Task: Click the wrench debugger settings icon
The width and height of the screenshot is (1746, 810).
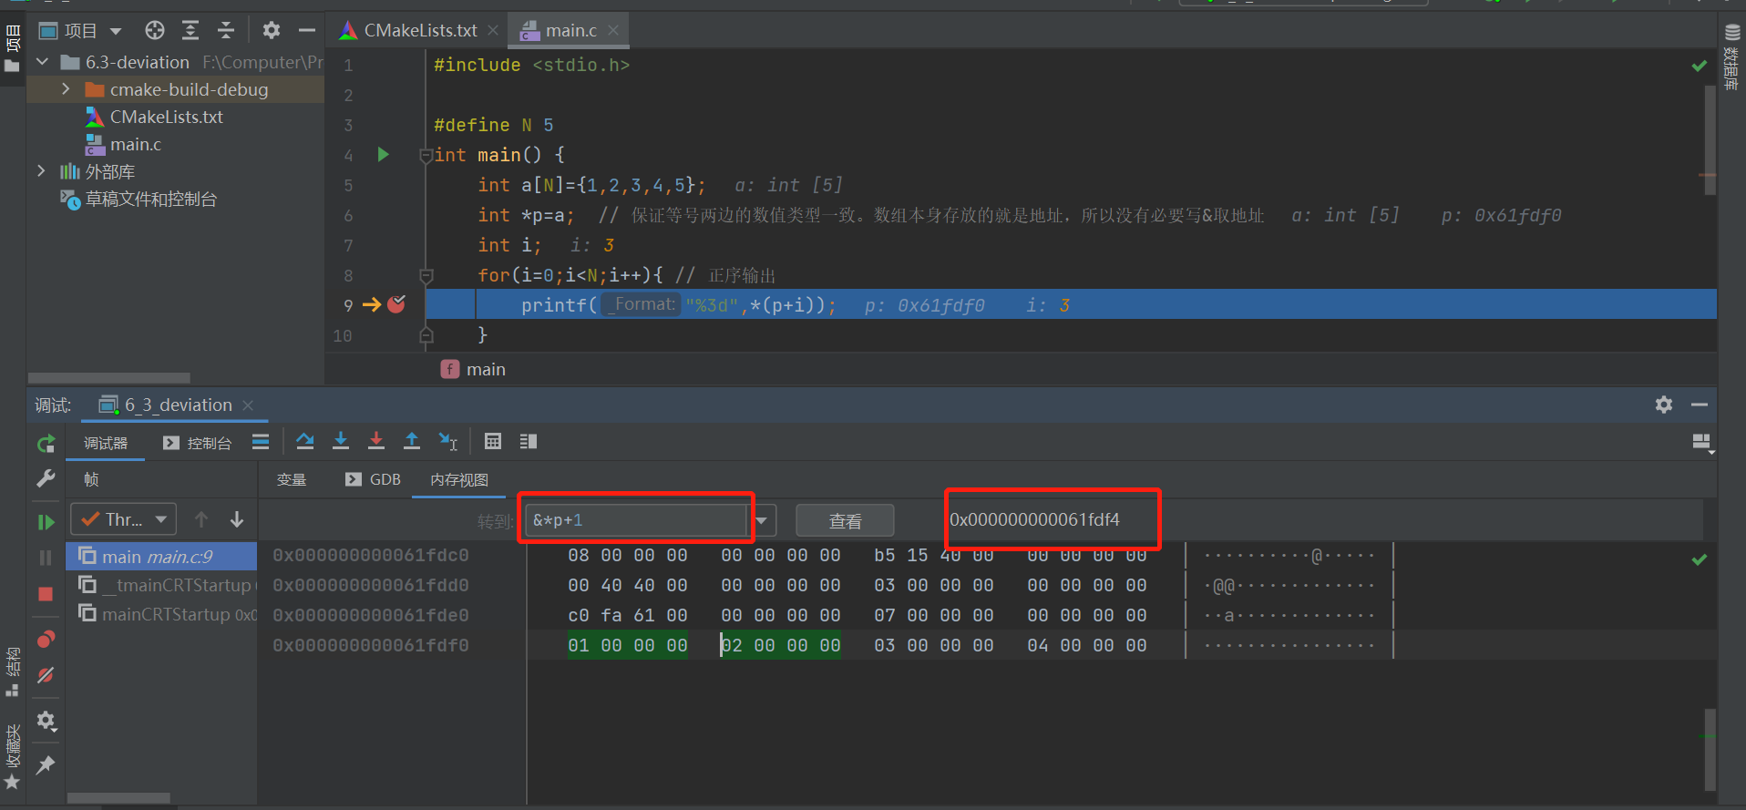Action: pyautogui.click(x=46, y=478)
